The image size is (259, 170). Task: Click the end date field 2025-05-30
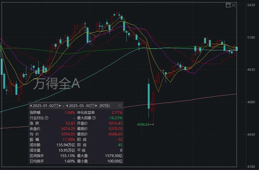pyautogui.click(x=80, y=106)
